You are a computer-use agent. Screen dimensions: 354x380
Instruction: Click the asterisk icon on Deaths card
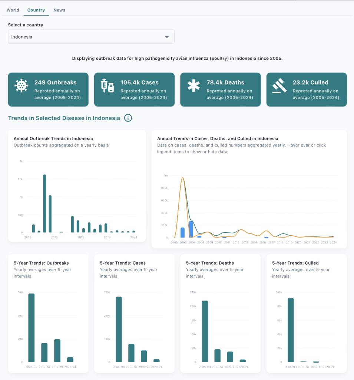193,86
